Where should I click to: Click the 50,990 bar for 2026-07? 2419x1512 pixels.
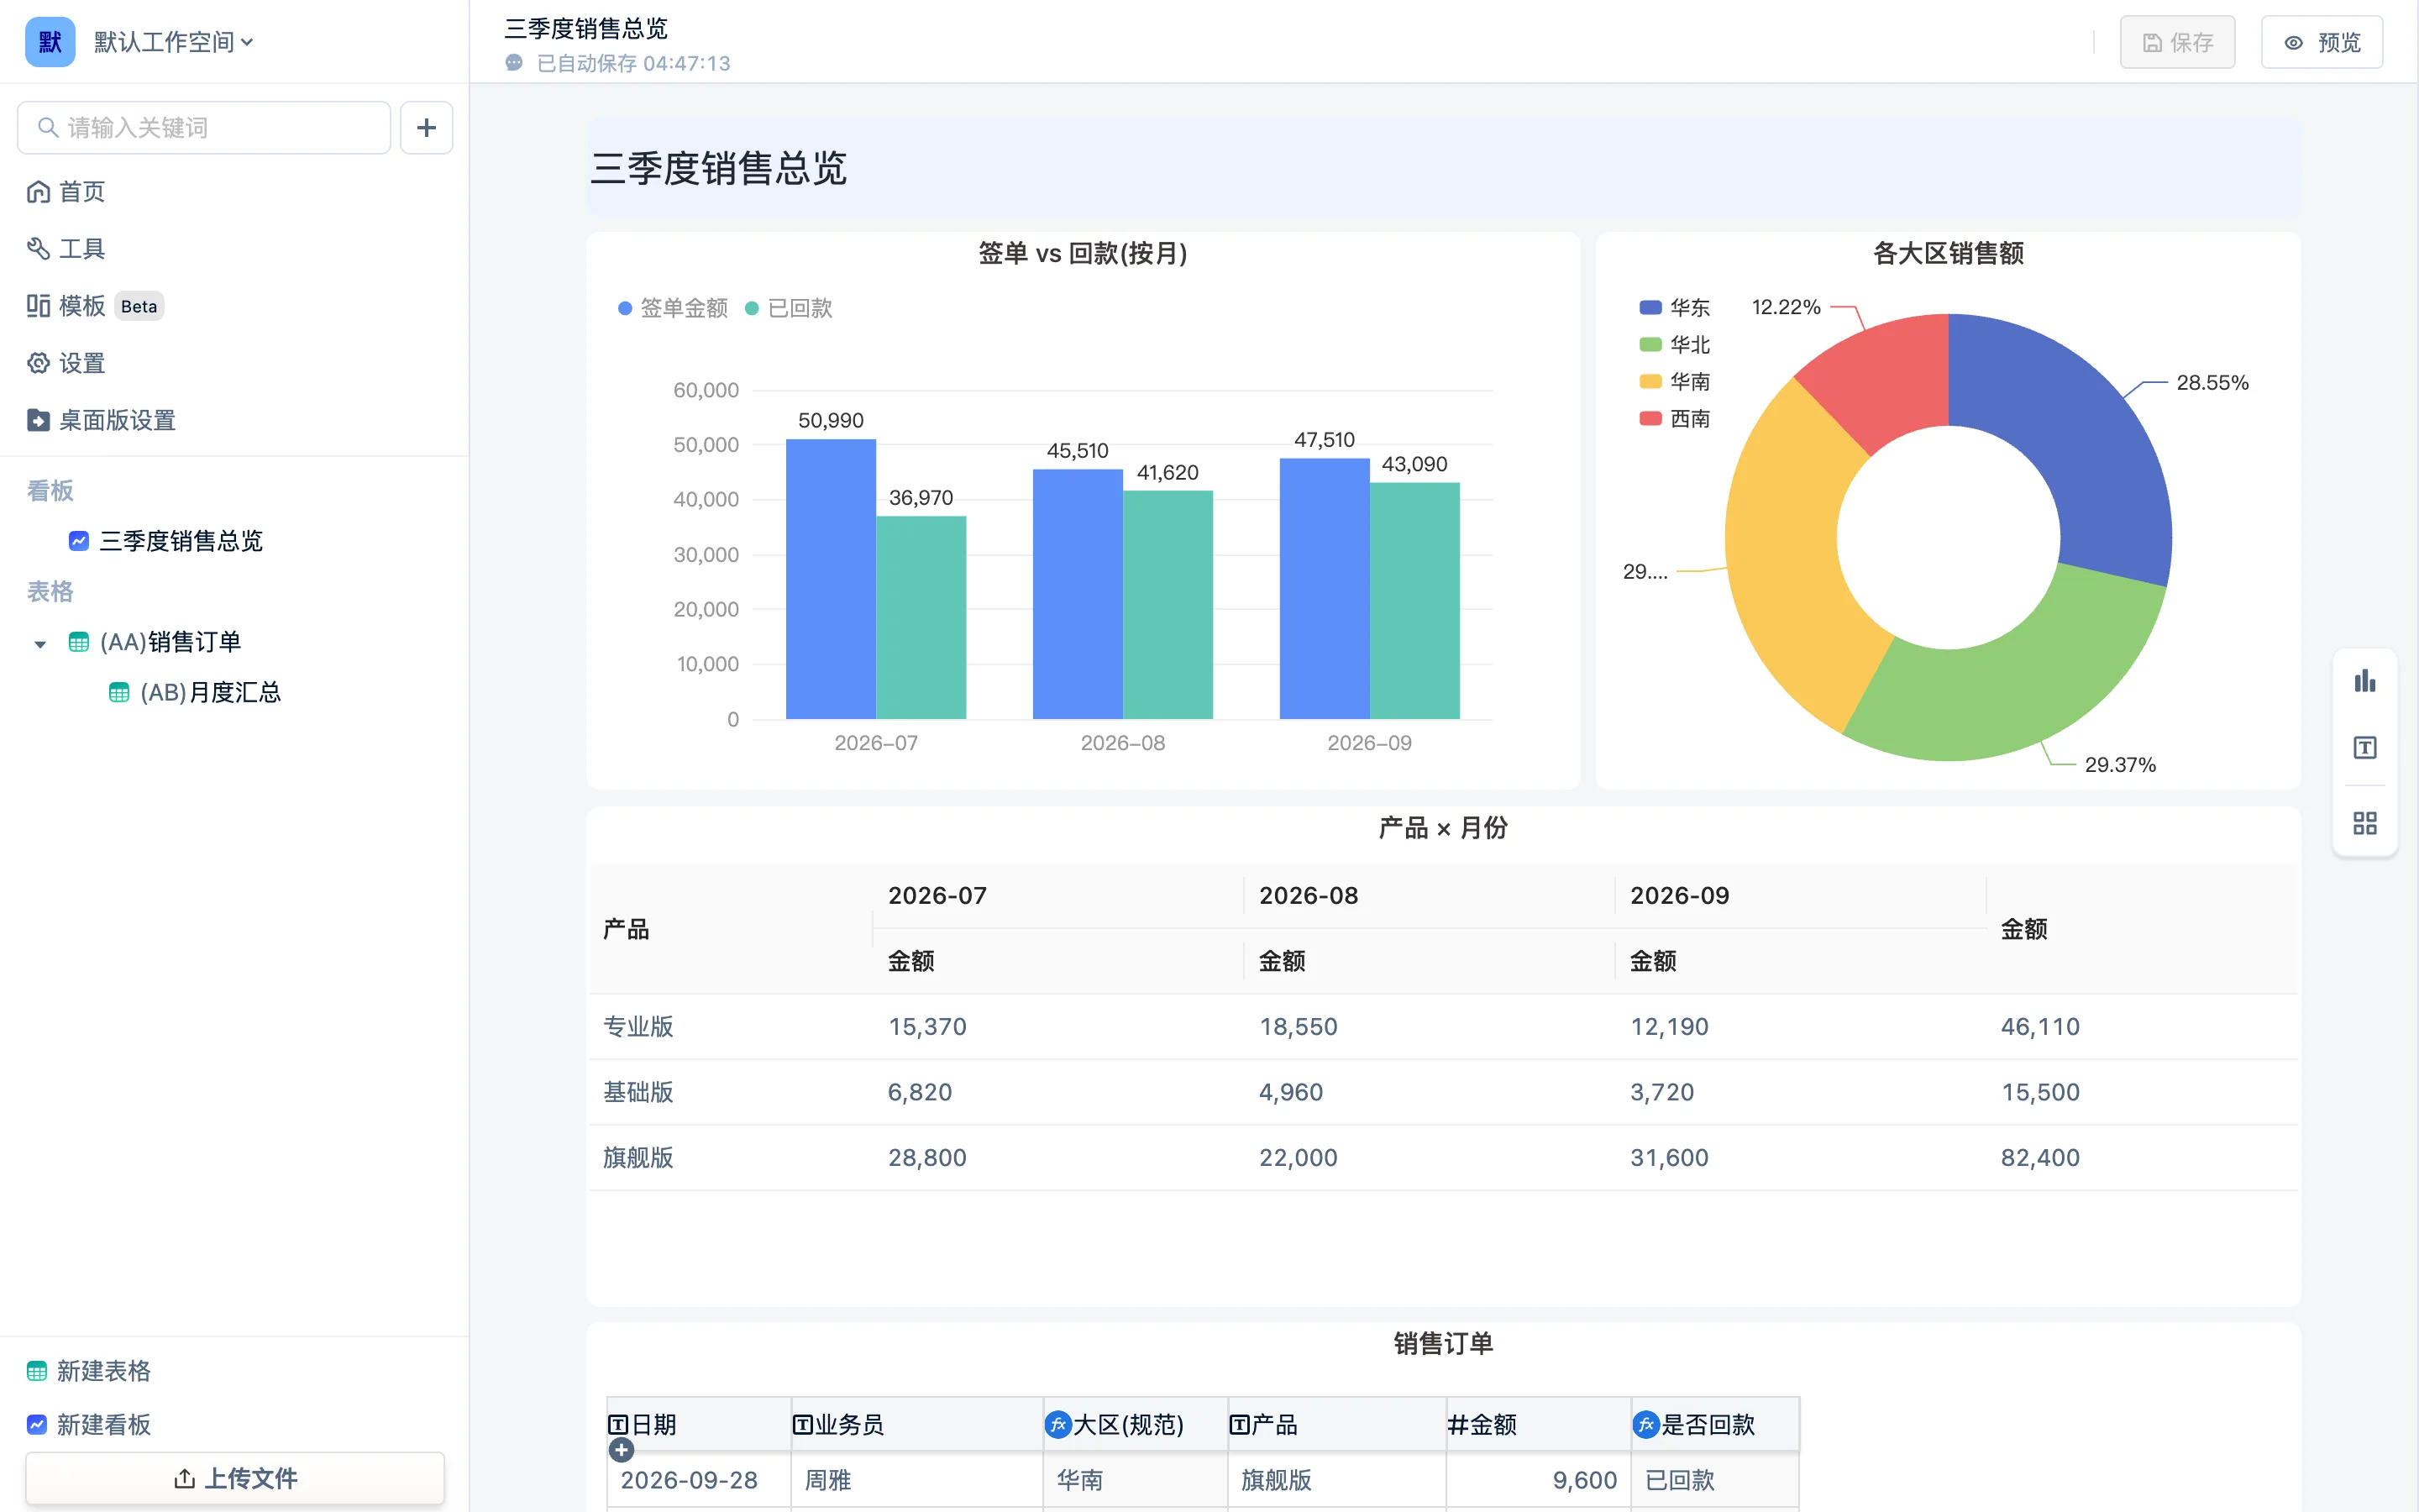click(831, 579)
